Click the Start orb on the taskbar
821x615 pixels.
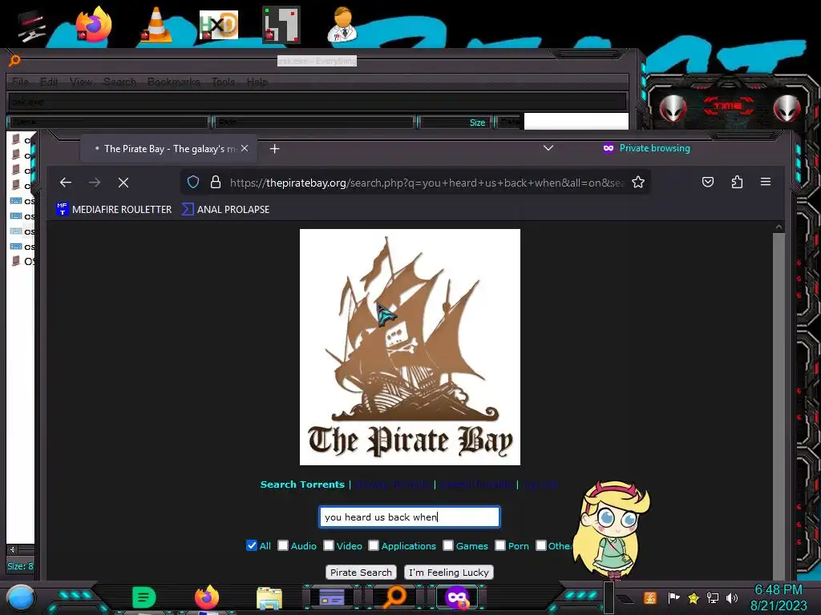tap(21, 597)
